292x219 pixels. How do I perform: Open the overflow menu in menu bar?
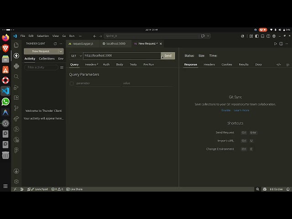pos(80,36)
